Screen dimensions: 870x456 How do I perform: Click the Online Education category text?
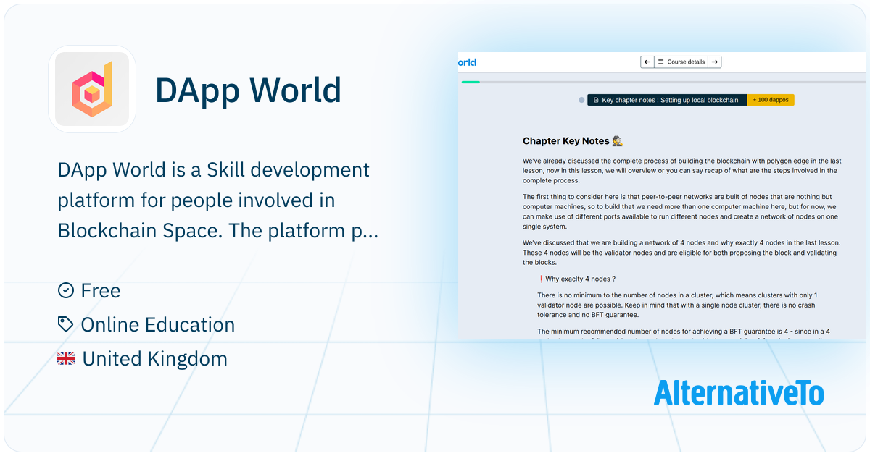click(x=158, y=324)
